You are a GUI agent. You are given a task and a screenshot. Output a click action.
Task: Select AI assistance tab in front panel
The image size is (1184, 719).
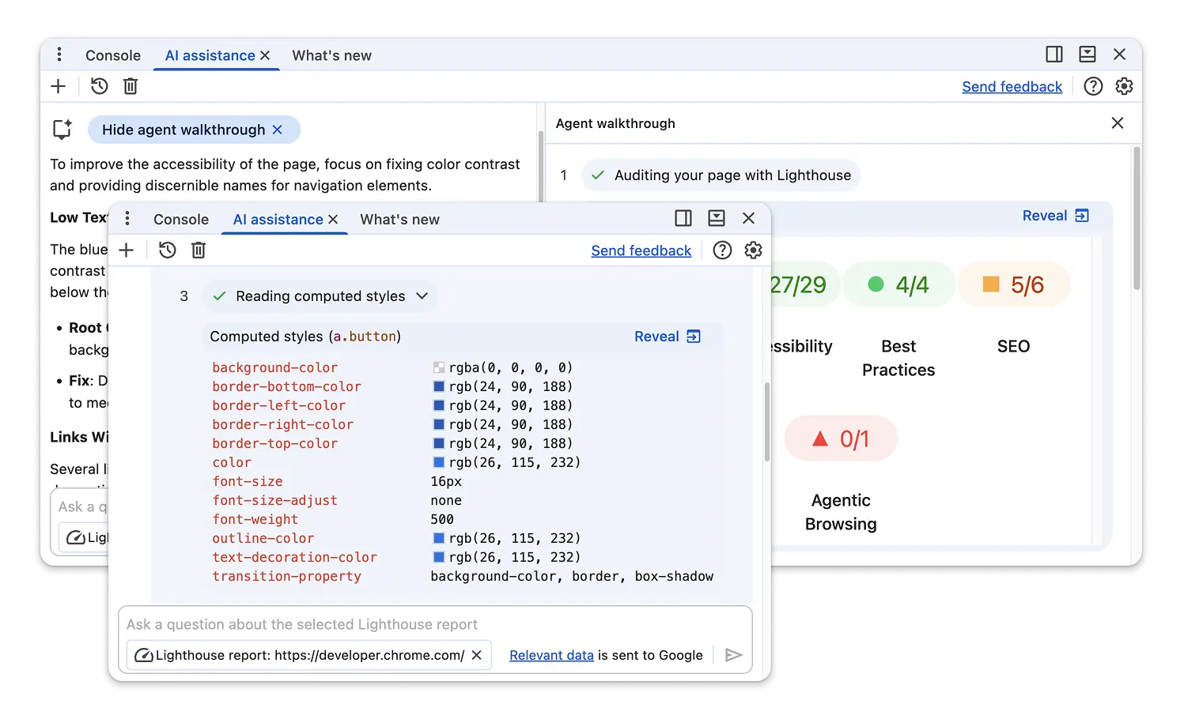[278, 220]
